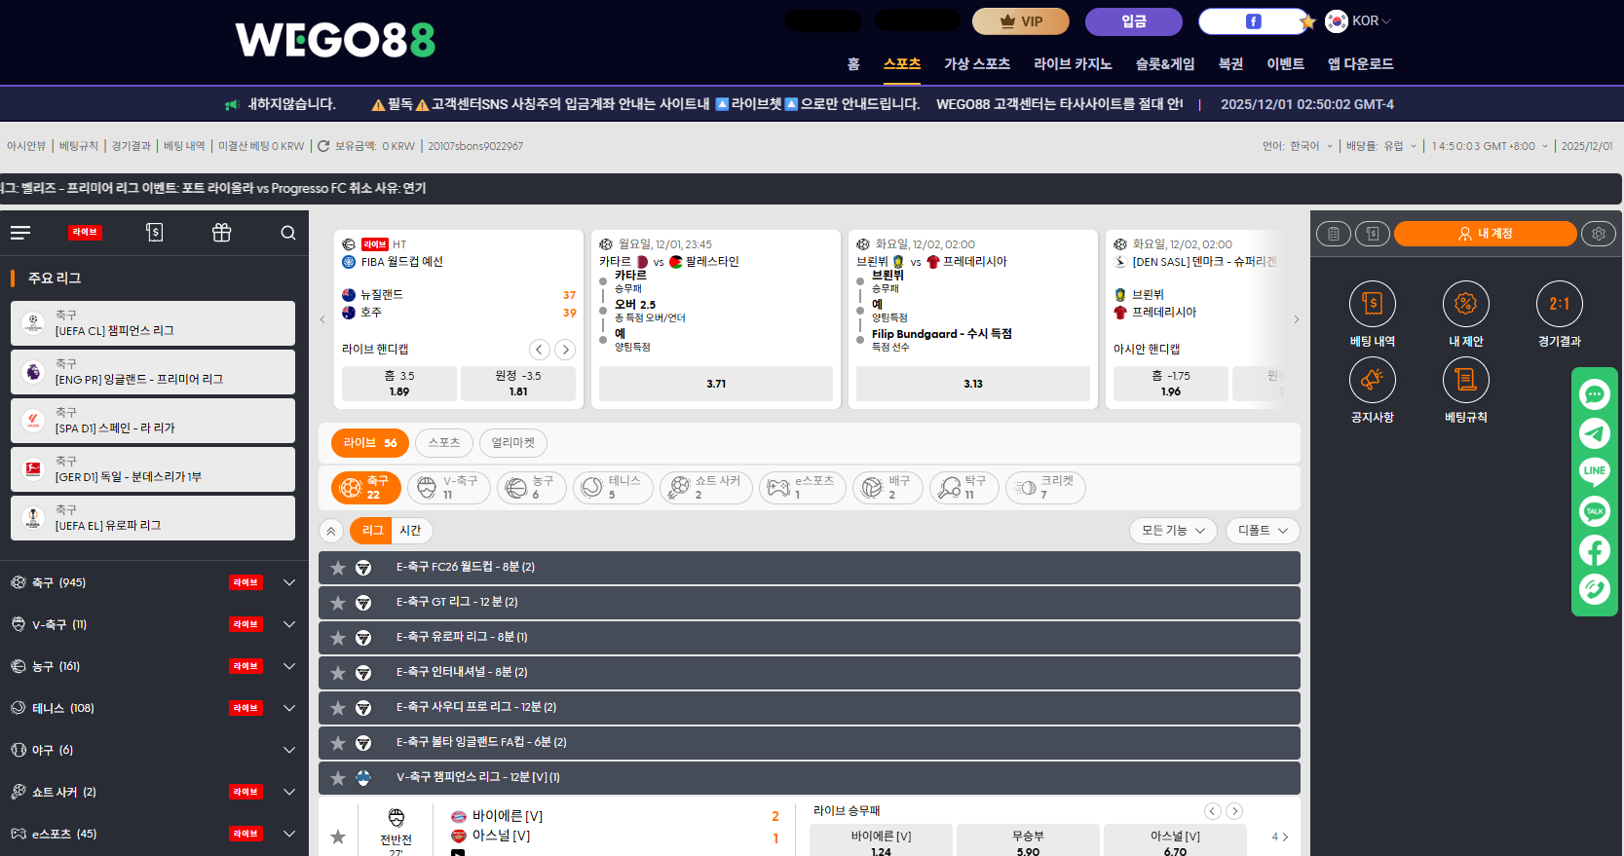Expand the E-축구 FC26 월드컵 league row
This screenshot has height=856, width=1624.
coord(809,568)
